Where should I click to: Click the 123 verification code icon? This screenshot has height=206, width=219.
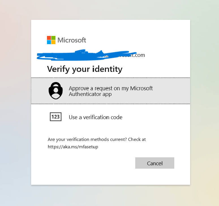tap(55, 117)
